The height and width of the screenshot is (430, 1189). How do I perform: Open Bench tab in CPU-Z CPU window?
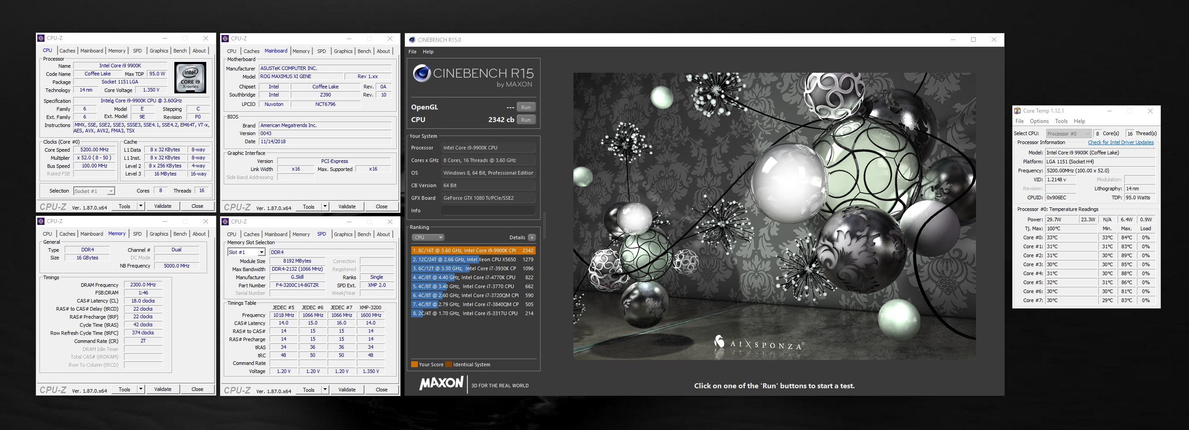(180, 51)
